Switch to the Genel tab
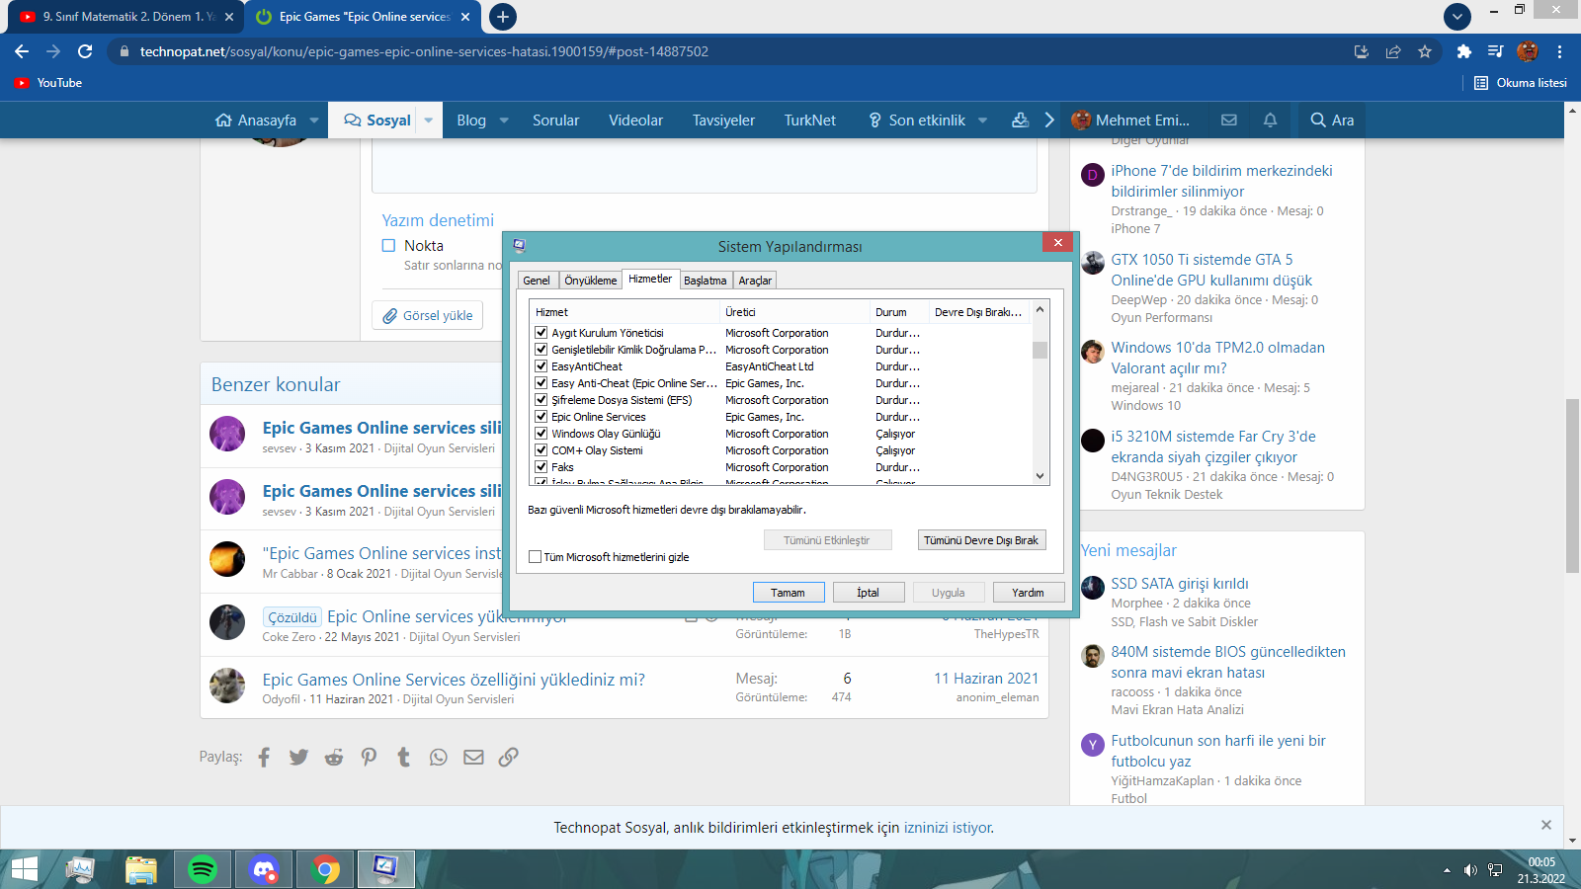 [x=537, y=281]
